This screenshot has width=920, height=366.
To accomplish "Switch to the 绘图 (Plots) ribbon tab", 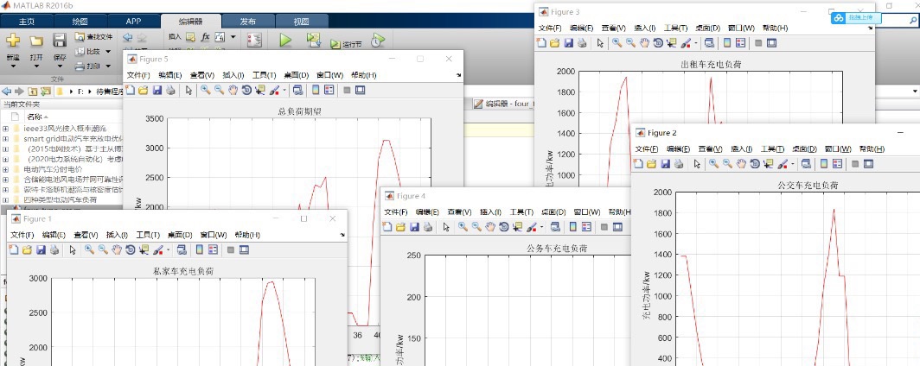I will pos(80,22).
